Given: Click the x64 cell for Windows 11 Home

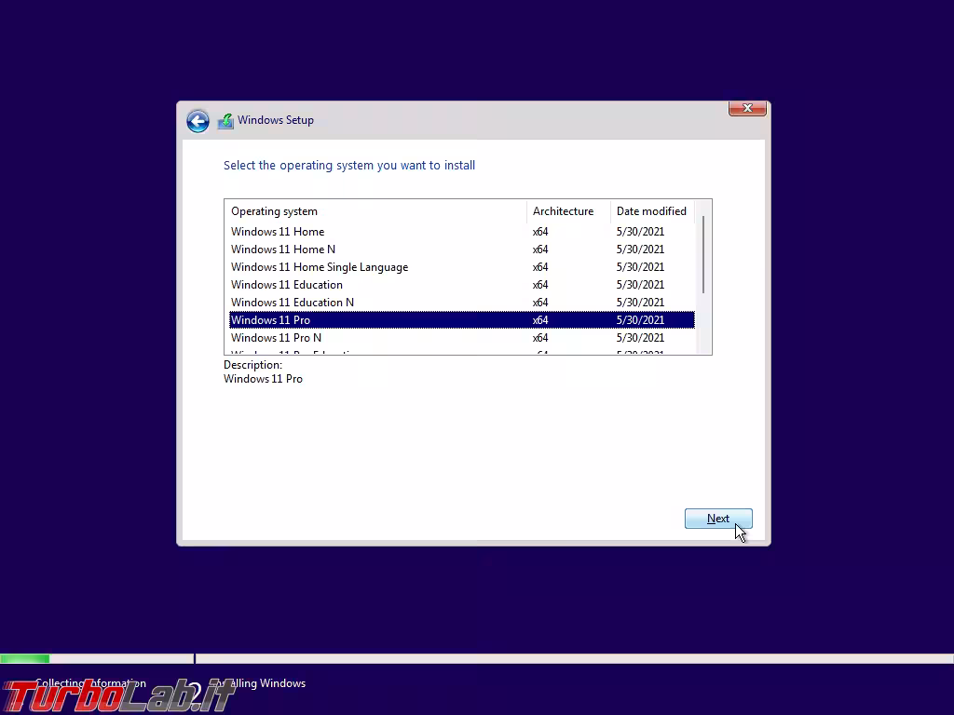Looking at the screenshot, I should (x=540, y=232).
